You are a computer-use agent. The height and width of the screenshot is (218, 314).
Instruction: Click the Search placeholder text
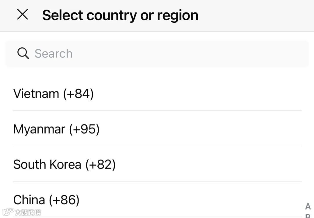[53, 54]
